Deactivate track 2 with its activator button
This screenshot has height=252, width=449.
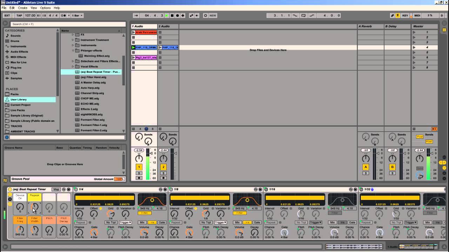point(163,167)
